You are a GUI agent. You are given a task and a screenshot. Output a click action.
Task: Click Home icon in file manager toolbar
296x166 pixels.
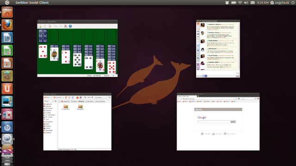point(77,97)
